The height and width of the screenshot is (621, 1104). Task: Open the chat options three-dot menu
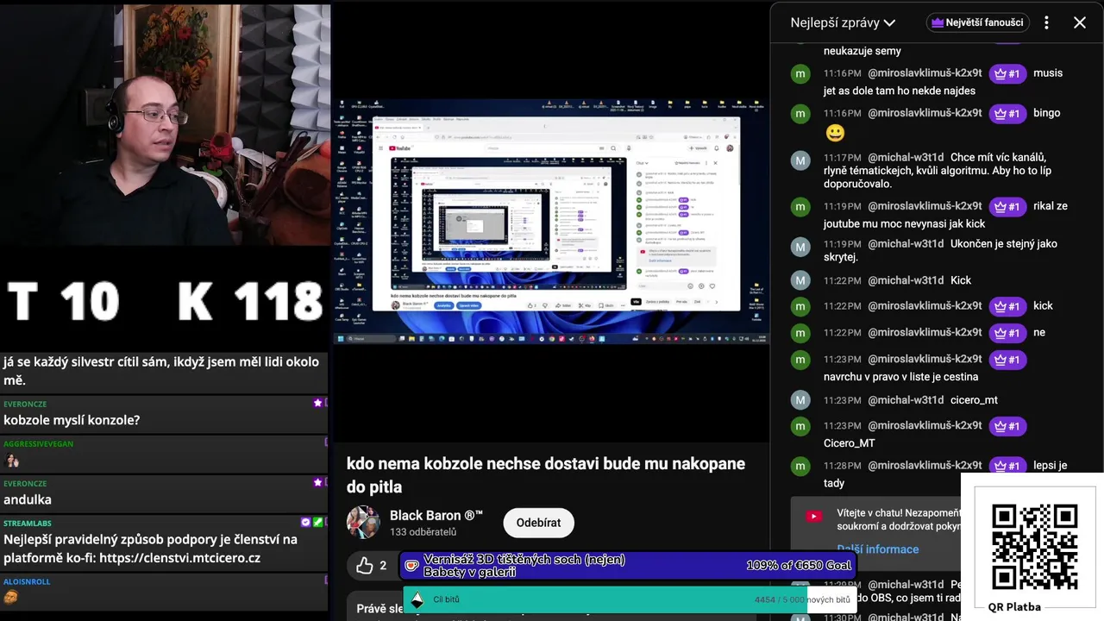1046,23
